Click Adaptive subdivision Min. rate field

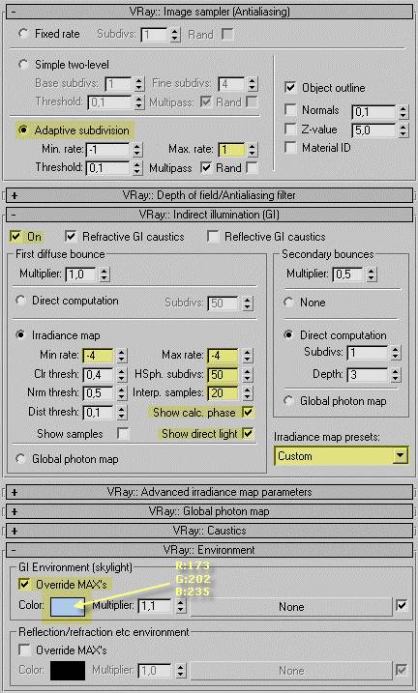pyautogui.click(x=108, y=150)
